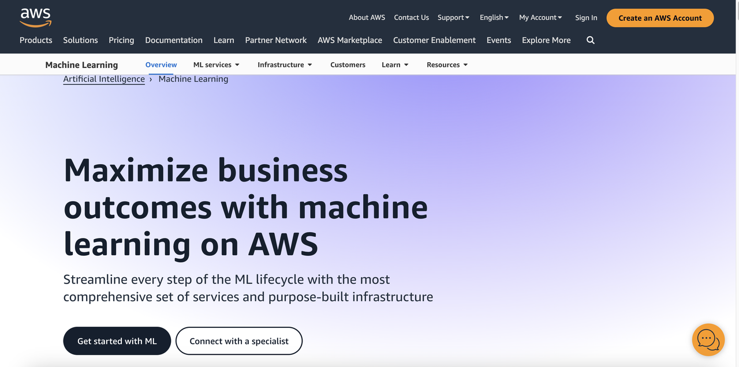The width and height of the screenshot is (739, 367).
Task: Go to AWS Marketplace
Action: coord(350,40)
